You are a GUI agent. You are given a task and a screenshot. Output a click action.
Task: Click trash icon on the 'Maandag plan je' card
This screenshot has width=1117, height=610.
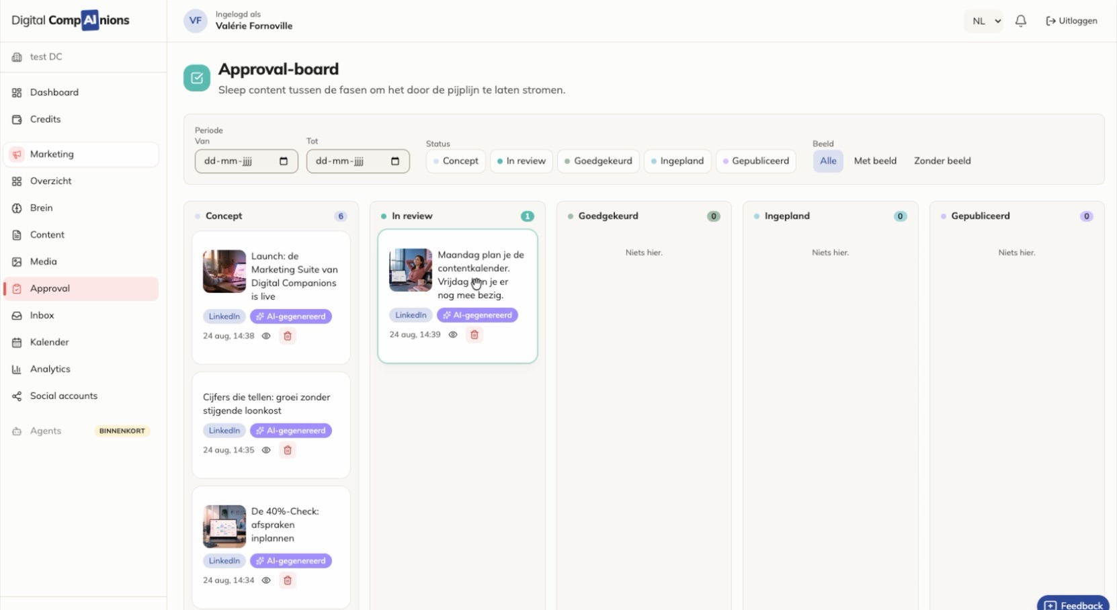[x=474, y=335]
